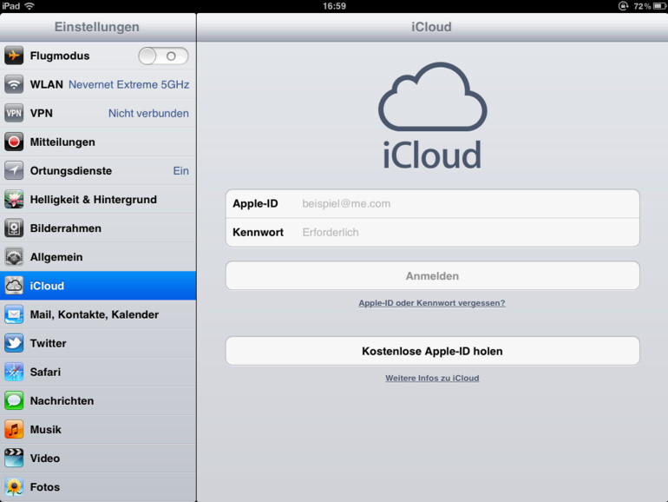The width and height of the screenshot is (668, 502).
Task: Open Video settings row
Action: [98, 458]
